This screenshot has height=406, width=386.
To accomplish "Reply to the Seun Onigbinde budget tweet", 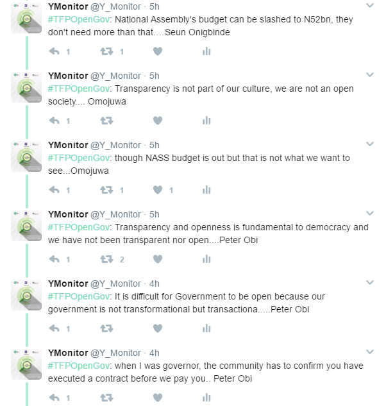I will click(x=55, y=51).
